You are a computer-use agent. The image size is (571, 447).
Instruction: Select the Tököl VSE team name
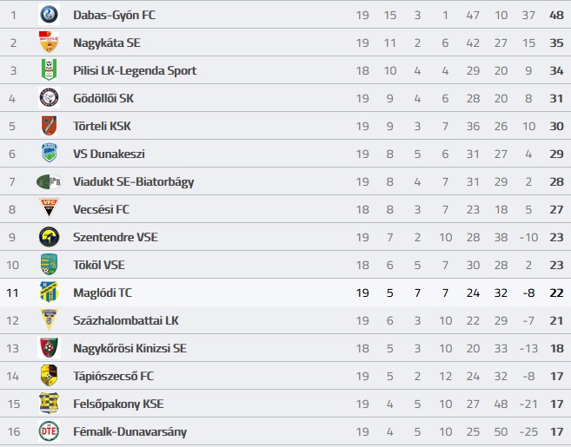[x=99, y=265]
